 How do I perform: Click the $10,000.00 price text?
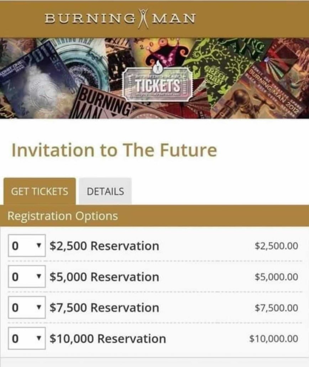(274, 338)
